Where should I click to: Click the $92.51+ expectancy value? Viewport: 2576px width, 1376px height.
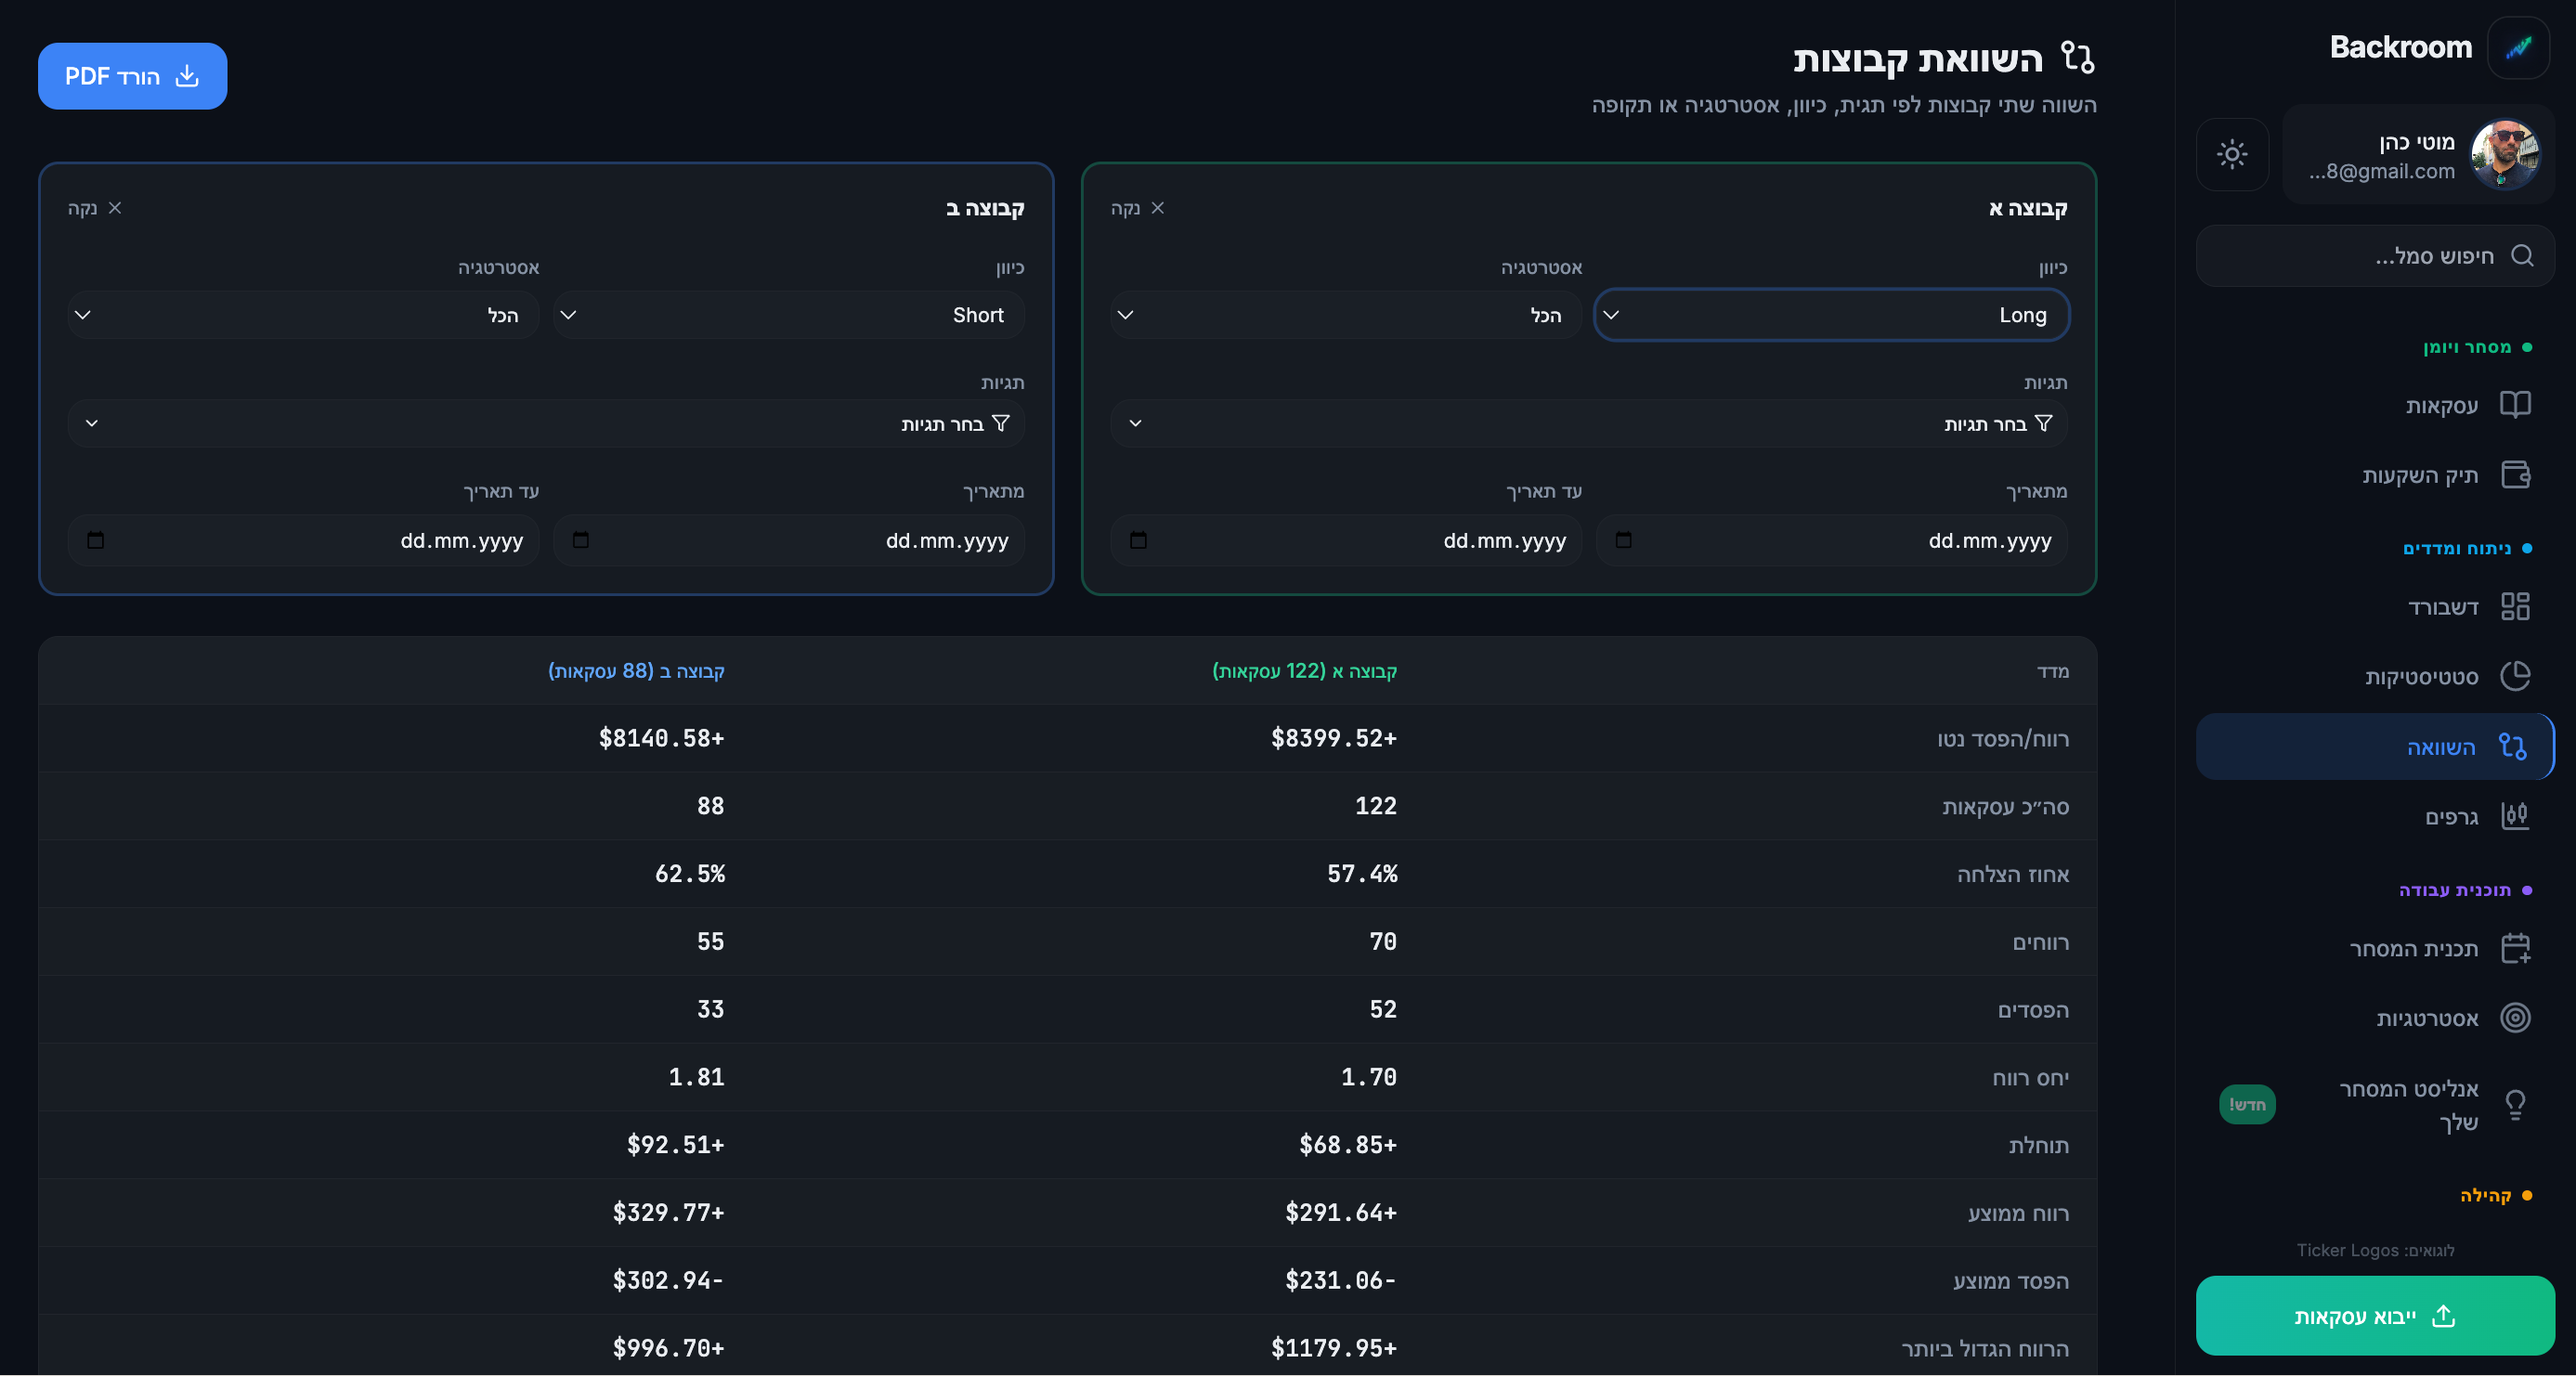coord(675,1145)
